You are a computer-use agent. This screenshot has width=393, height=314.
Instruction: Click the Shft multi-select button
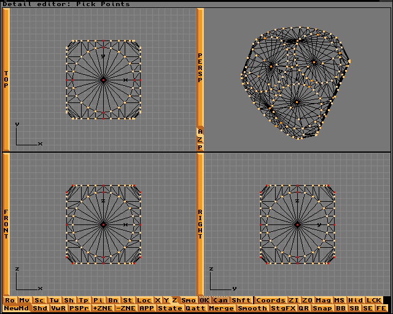(241, 300)
